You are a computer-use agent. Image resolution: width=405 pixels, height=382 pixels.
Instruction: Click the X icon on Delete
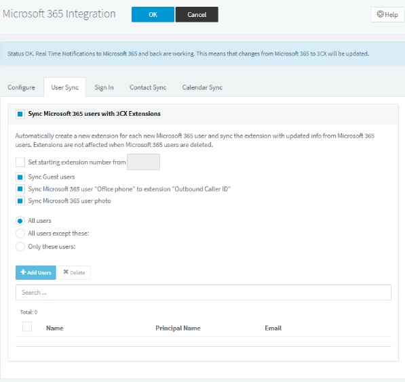66,272
